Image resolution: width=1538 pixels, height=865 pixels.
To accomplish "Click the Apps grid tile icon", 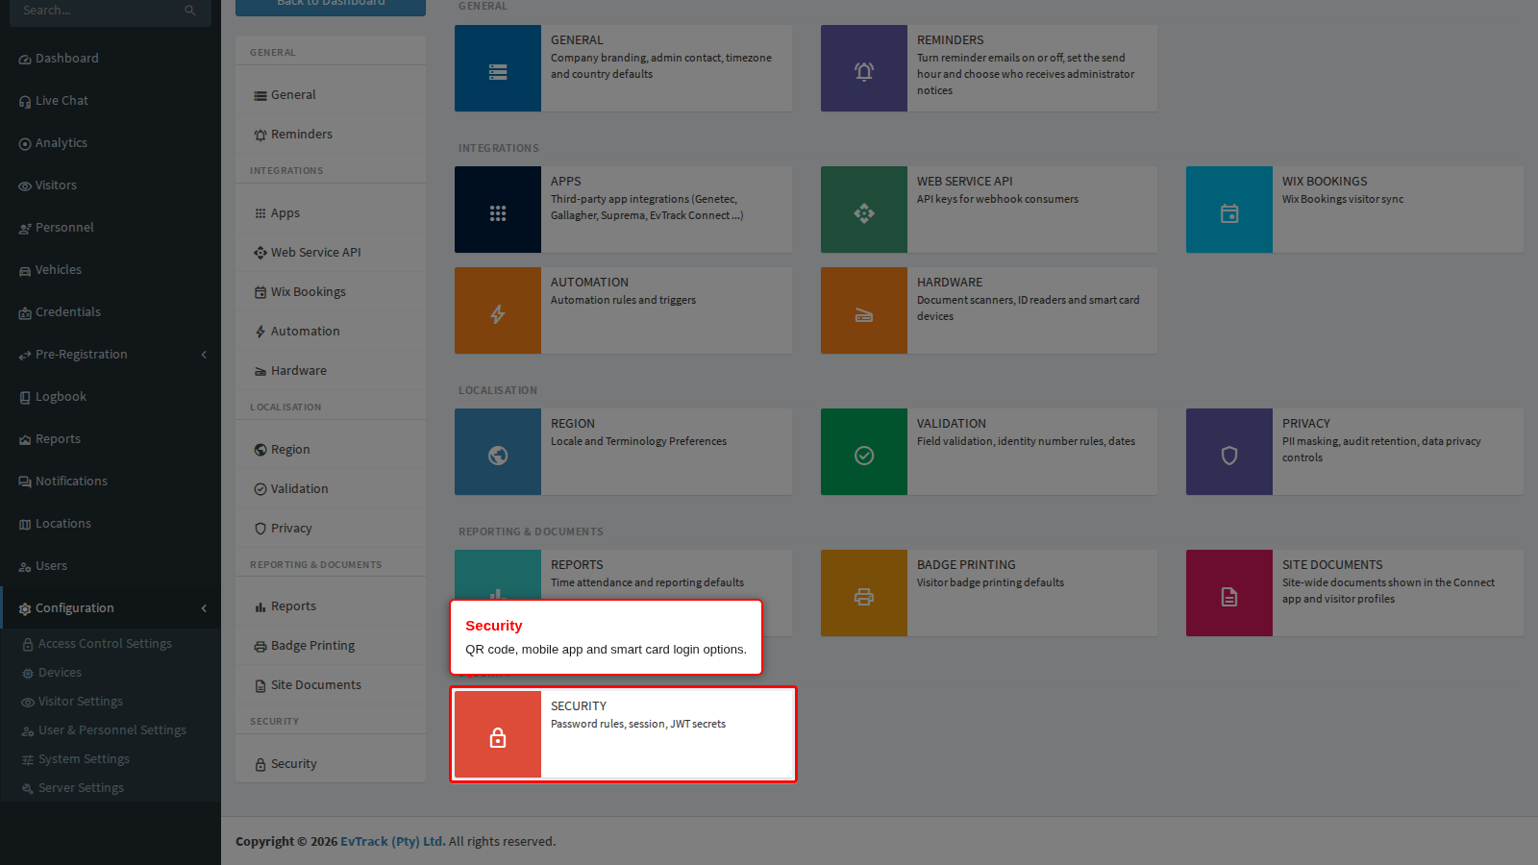I will (x=498, y=213).
